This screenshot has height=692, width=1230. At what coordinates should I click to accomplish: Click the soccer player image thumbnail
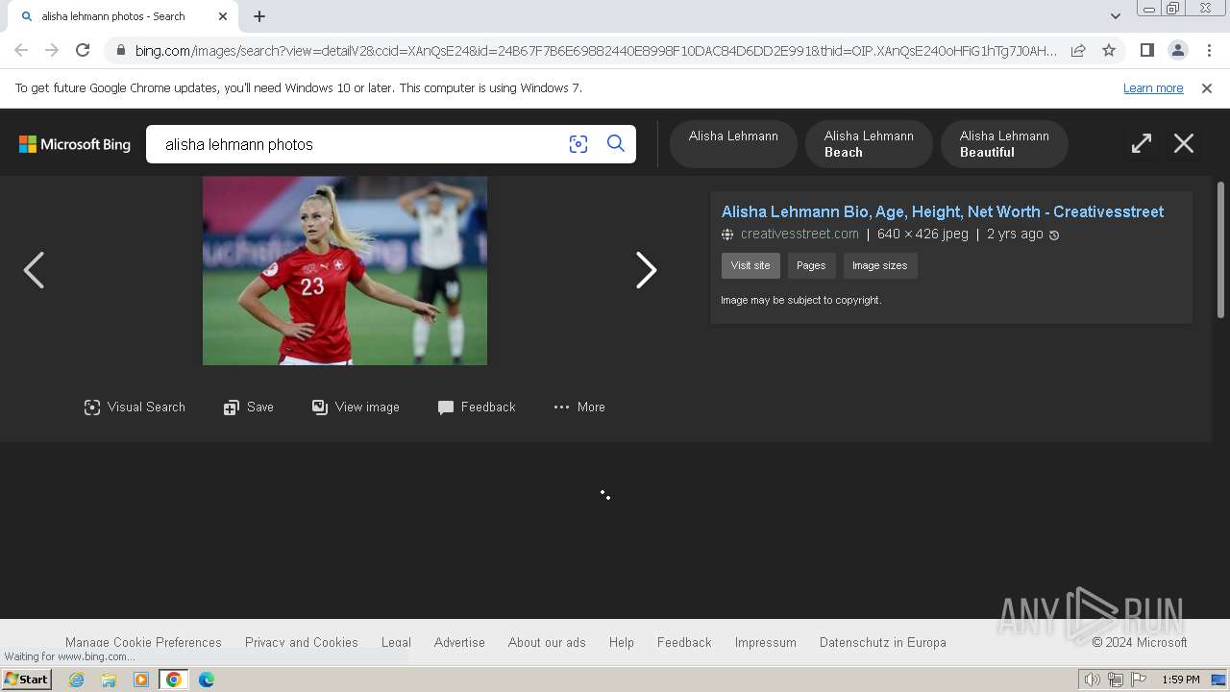pyautogui.click(x=345, y=270)
